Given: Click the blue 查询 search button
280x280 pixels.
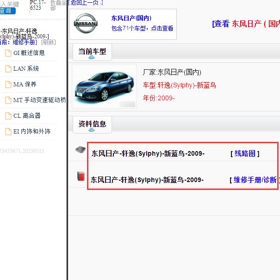Looking at the screenshot, I should click(x=7, y=11).
